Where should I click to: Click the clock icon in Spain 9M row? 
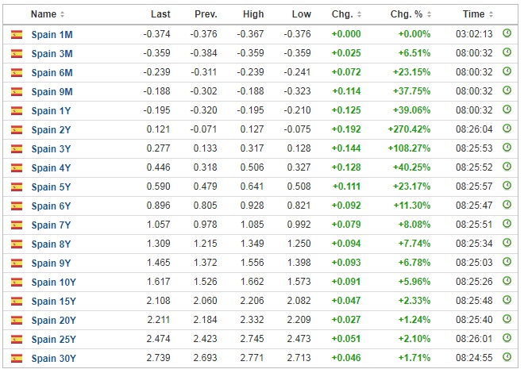[x=507, y=90]
